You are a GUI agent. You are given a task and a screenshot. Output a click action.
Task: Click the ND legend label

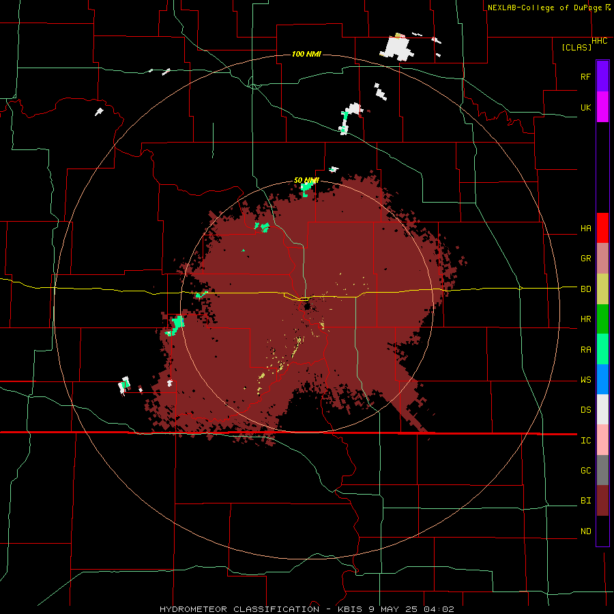pyautogui.click(x=585, y=531)
